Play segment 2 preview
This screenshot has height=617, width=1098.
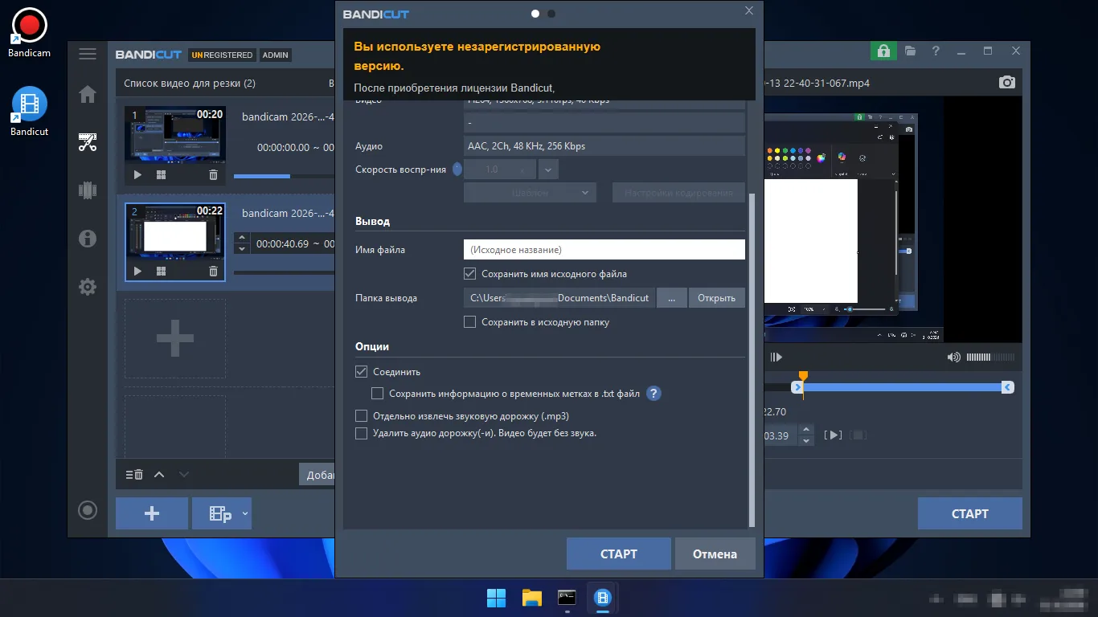click(137, 271)
